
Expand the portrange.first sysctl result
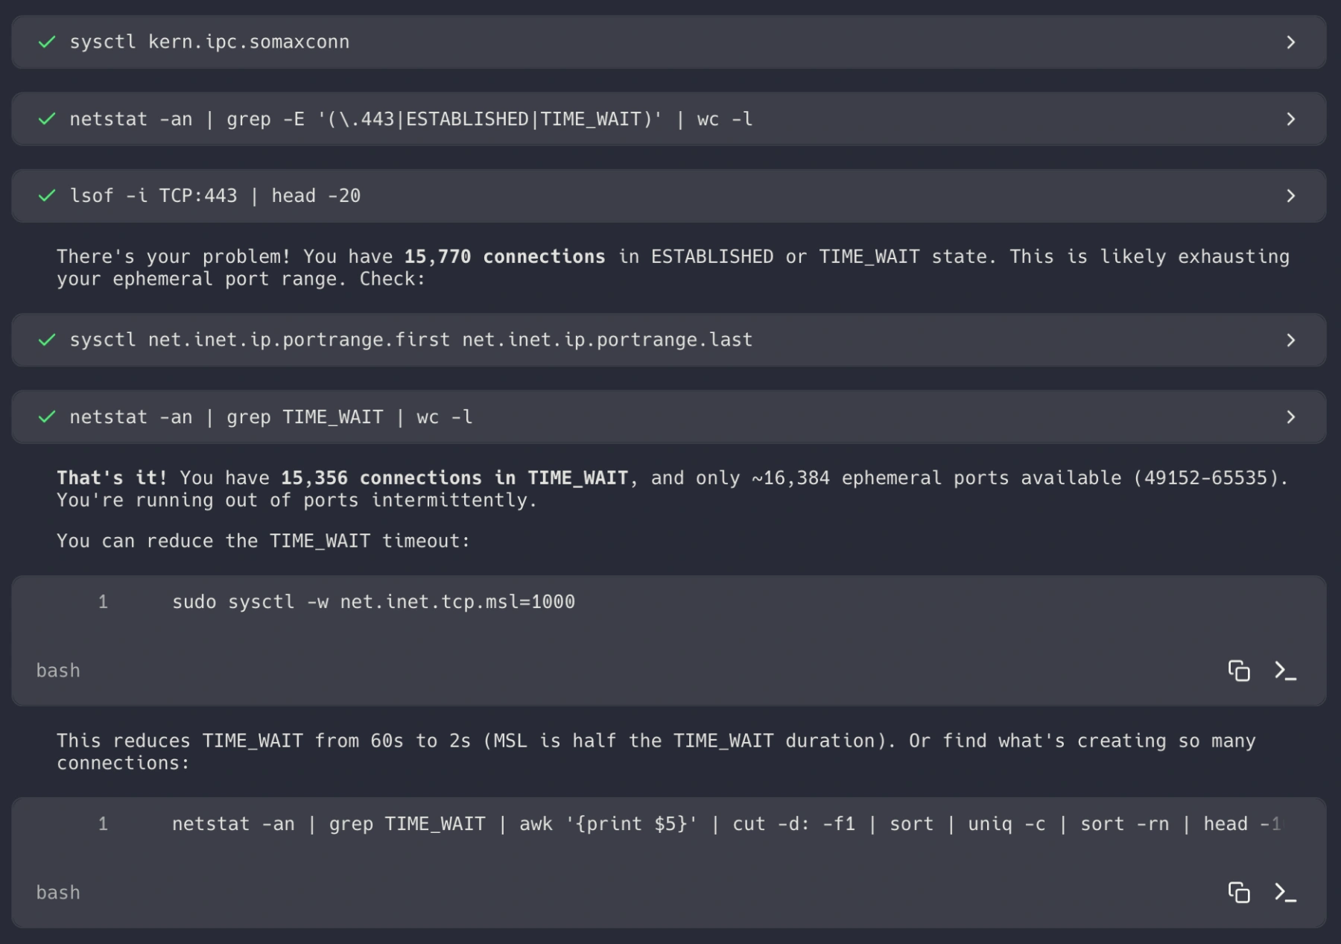(1290, 340)
